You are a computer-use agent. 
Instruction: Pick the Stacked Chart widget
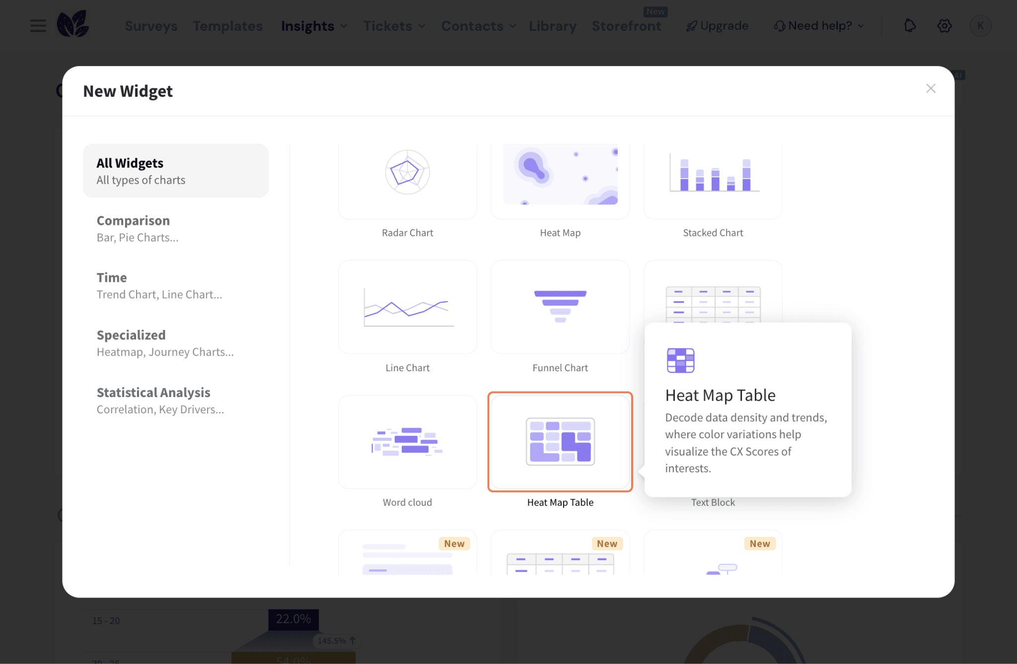(713, 181)
